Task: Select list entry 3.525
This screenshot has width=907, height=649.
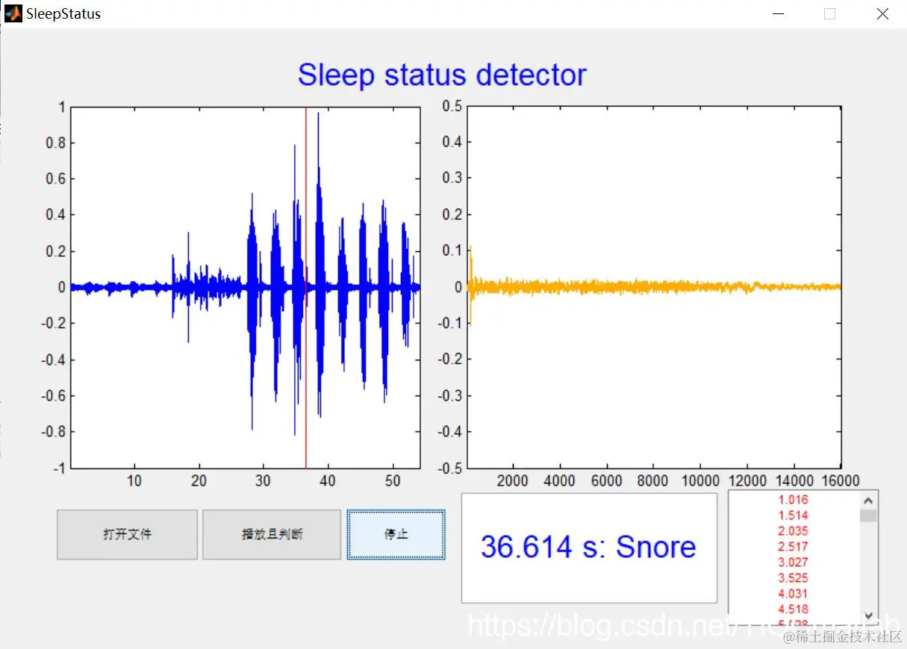Action: (x=793, y=578)
